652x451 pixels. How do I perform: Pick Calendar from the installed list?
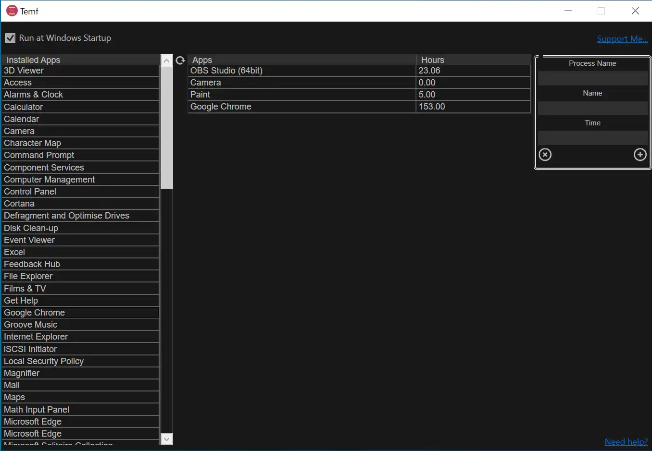tap(80, 119)
